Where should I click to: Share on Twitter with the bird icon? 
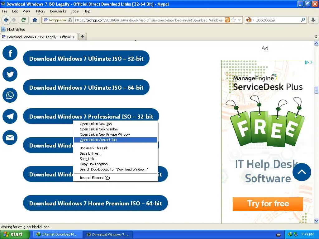(x=10, y=74)
